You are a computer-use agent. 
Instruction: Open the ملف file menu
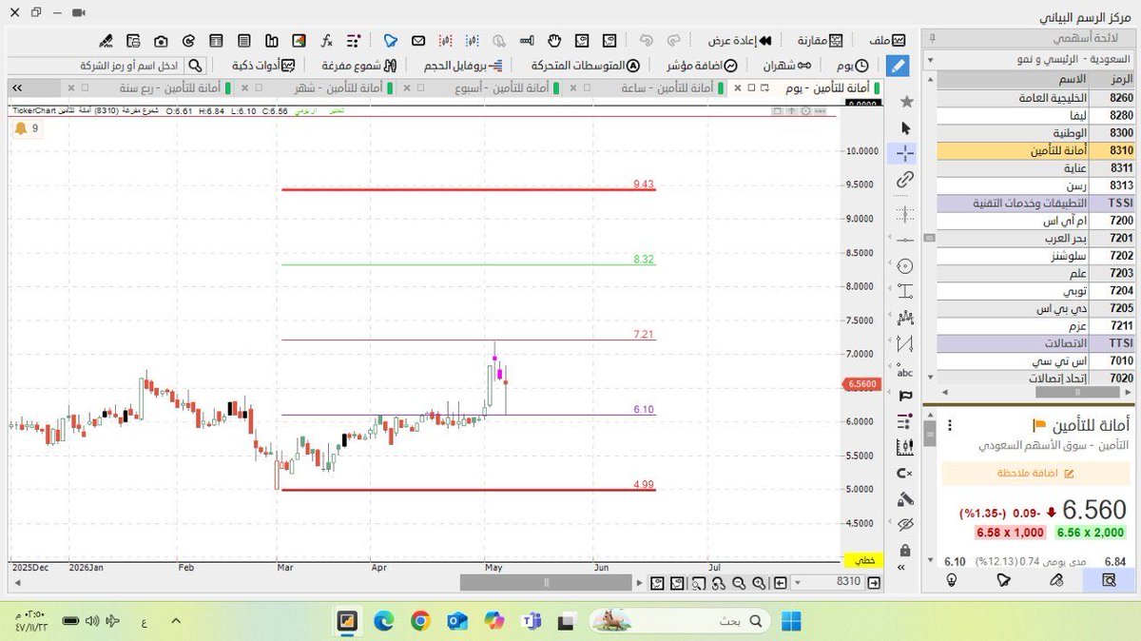(x=886, y=41)
